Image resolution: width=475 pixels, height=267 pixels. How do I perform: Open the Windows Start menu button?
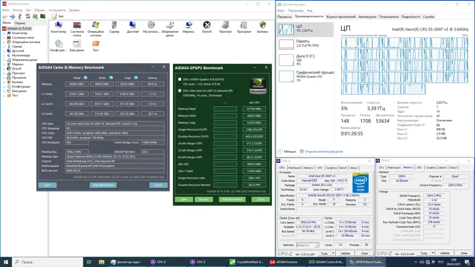pos(6,262)
